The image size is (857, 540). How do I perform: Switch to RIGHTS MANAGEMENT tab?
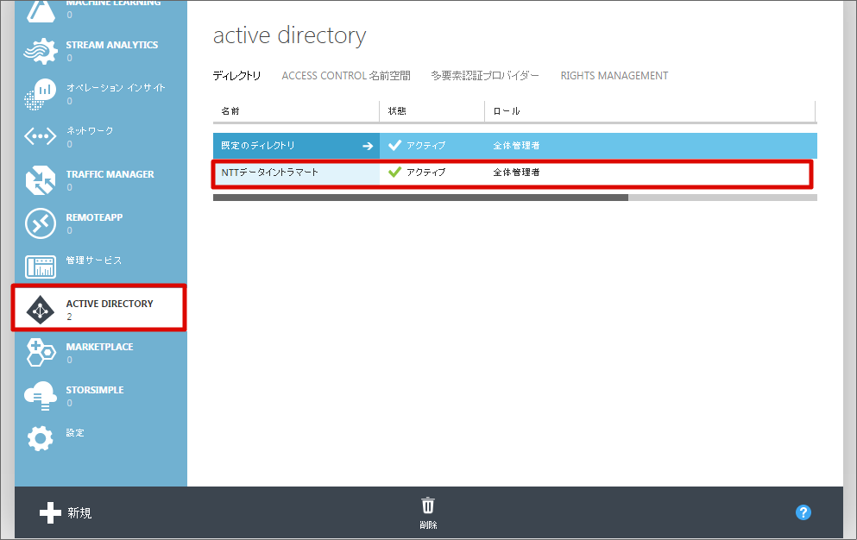614,75
